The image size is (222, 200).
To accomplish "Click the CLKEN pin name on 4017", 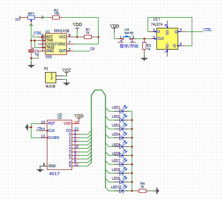I will point(54,138).
